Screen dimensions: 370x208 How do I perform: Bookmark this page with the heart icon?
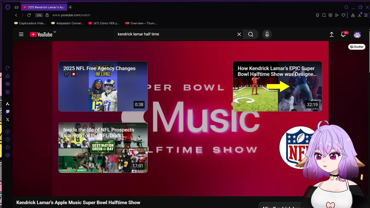(343, 15)
